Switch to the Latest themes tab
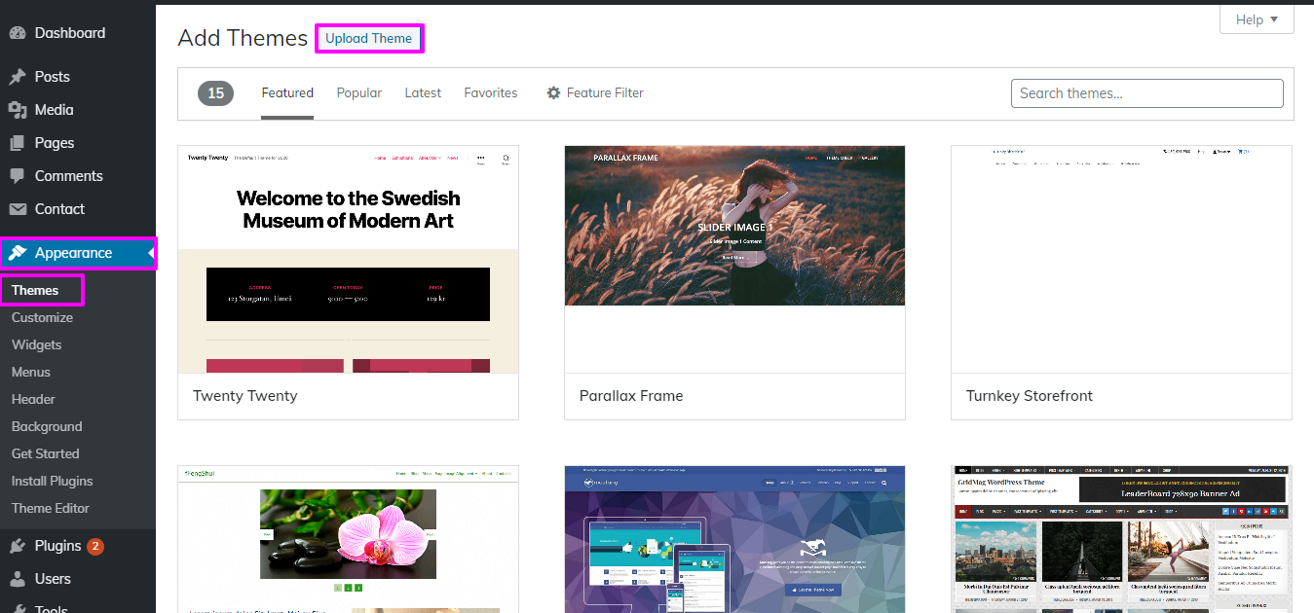Image resolution: width=1314 pixels, height=613 pixels. click(x=423, y=93)
